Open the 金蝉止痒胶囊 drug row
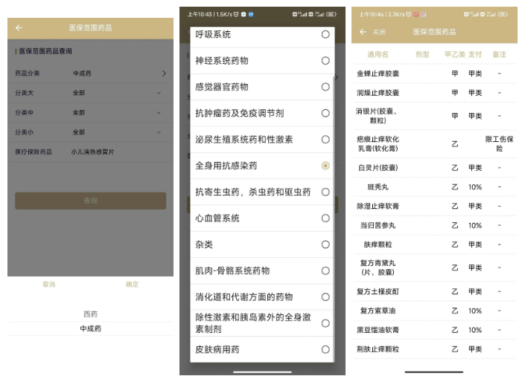Viewport: 525px width, 379px height. [x=378, y=74]
